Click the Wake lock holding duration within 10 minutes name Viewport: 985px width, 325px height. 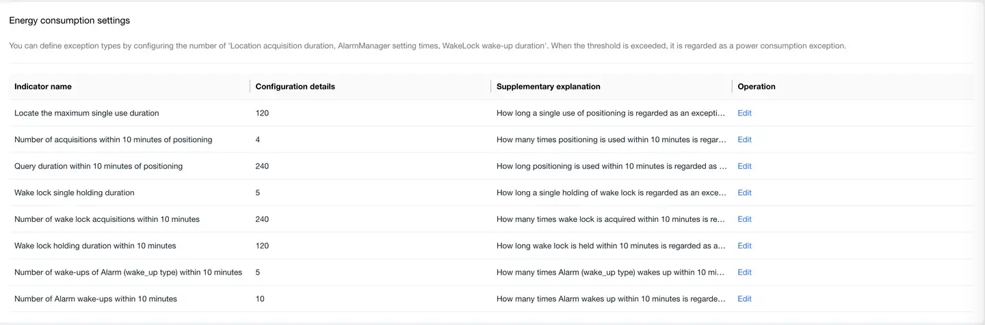95,246
